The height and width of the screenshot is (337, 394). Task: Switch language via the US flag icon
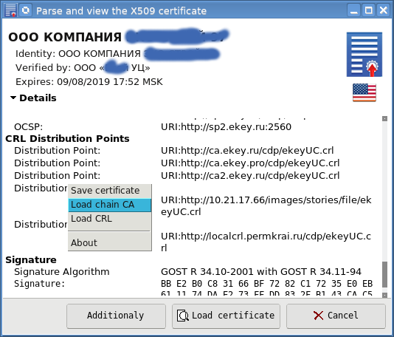pyautogui.click(x=364, y=92)
